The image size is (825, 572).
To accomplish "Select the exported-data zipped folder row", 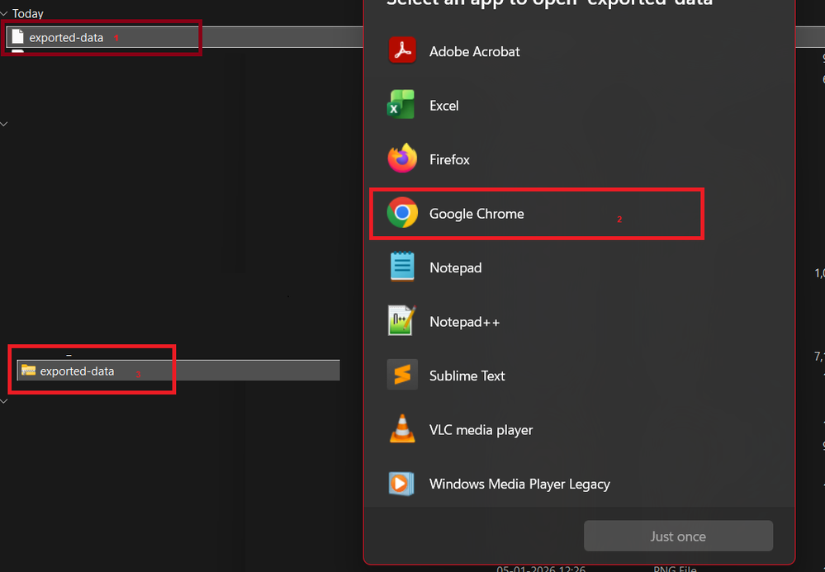I will click(178, 371).
